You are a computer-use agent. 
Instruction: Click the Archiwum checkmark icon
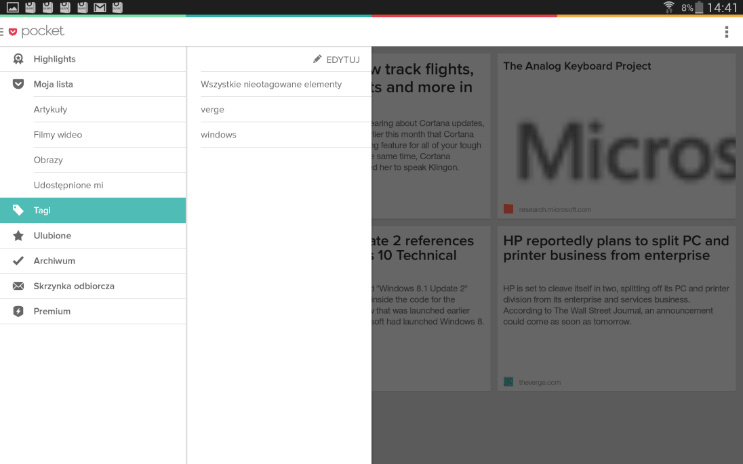click(18, 261)
